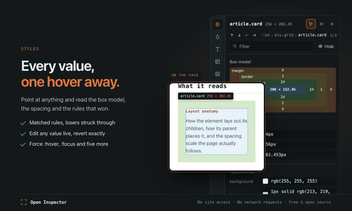Click the bottom padding value 24
This screenshot has width=352, height=211.
coord(283,97)
